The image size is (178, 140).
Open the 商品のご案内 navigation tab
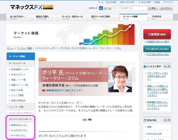click(x=45, y=17)
